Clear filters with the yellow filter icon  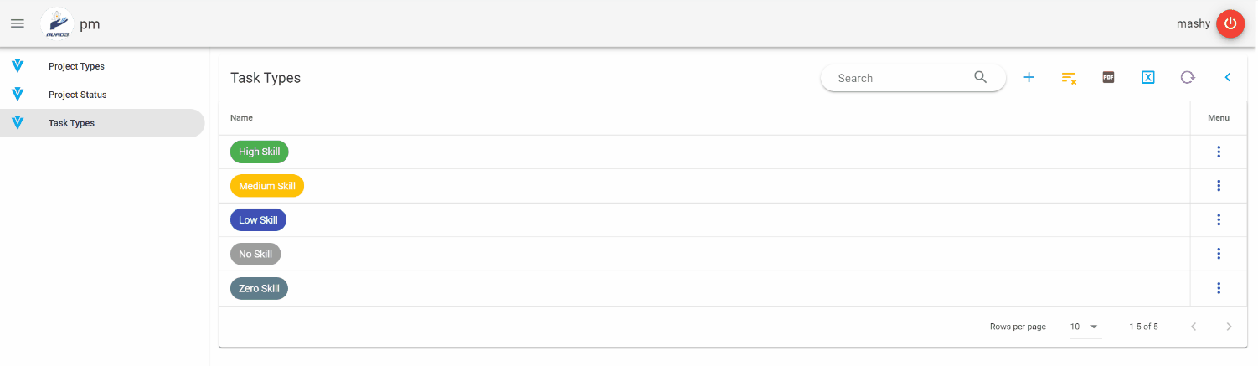(1069, 78)
